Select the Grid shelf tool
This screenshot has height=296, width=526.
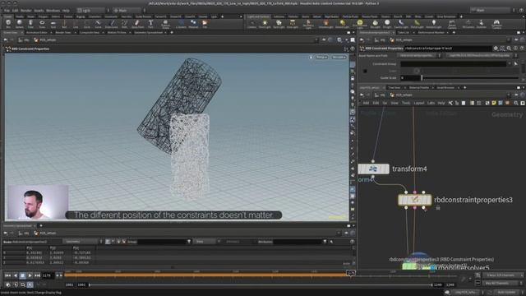point(53,24)
